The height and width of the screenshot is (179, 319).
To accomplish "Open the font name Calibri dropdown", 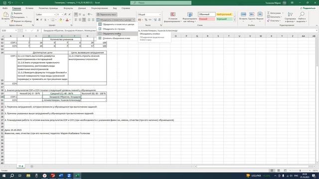I will click(x=55, y=14).
